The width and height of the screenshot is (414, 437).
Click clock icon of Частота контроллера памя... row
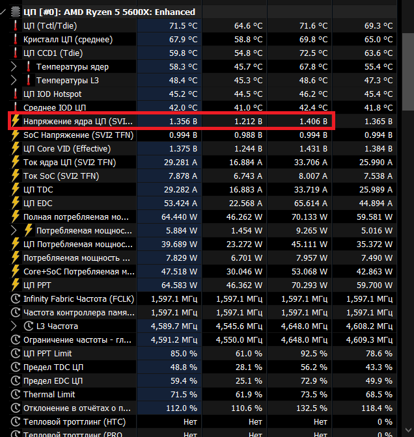[x=16, y=312]
